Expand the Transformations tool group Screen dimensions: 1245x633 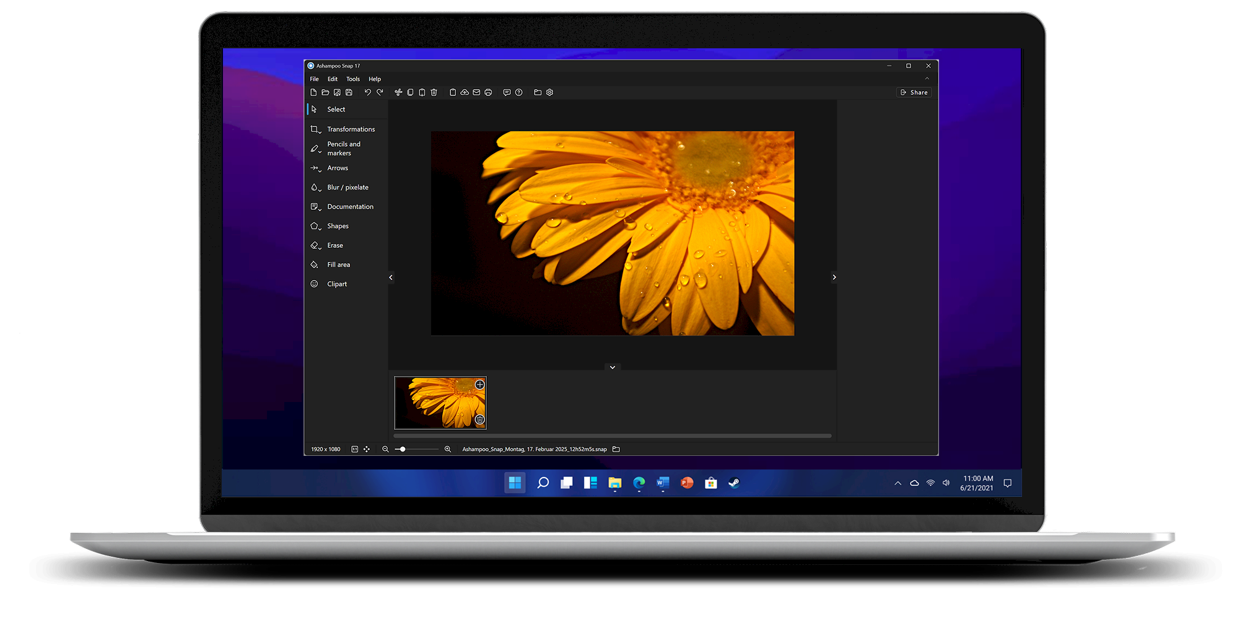[351, 129]
